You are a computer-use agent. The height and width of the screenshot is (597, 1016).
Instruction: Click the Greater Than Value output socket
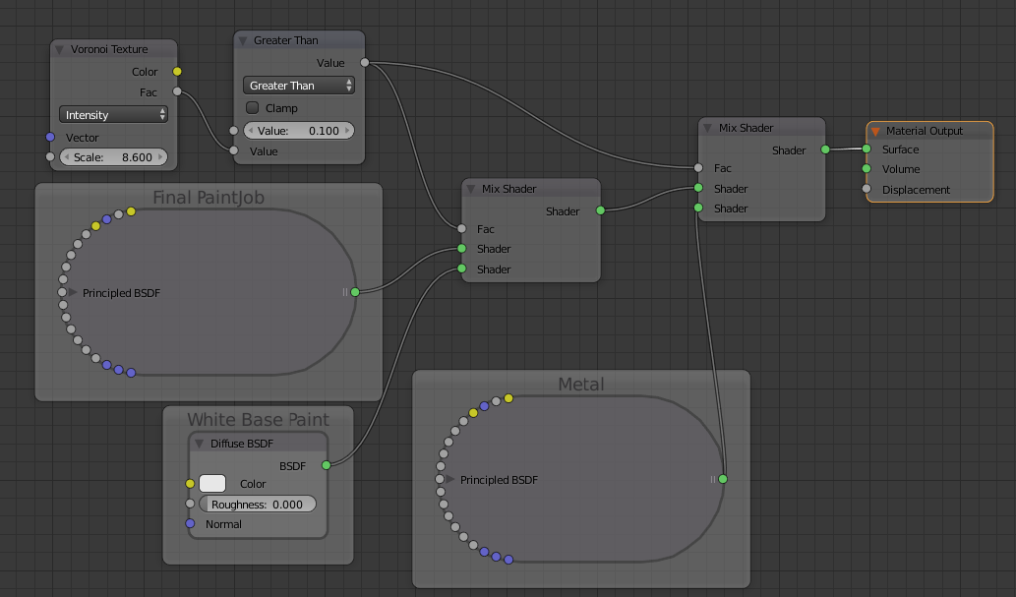(365, 63)
